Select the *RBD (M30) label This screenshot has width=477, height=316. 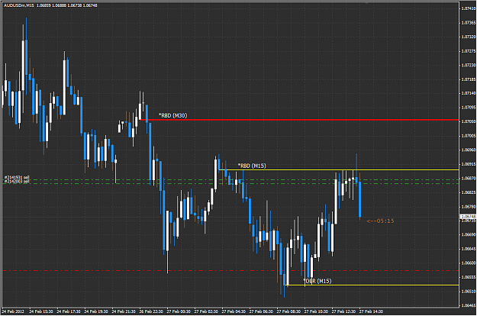pyautogui.click(x=172, y=115)
